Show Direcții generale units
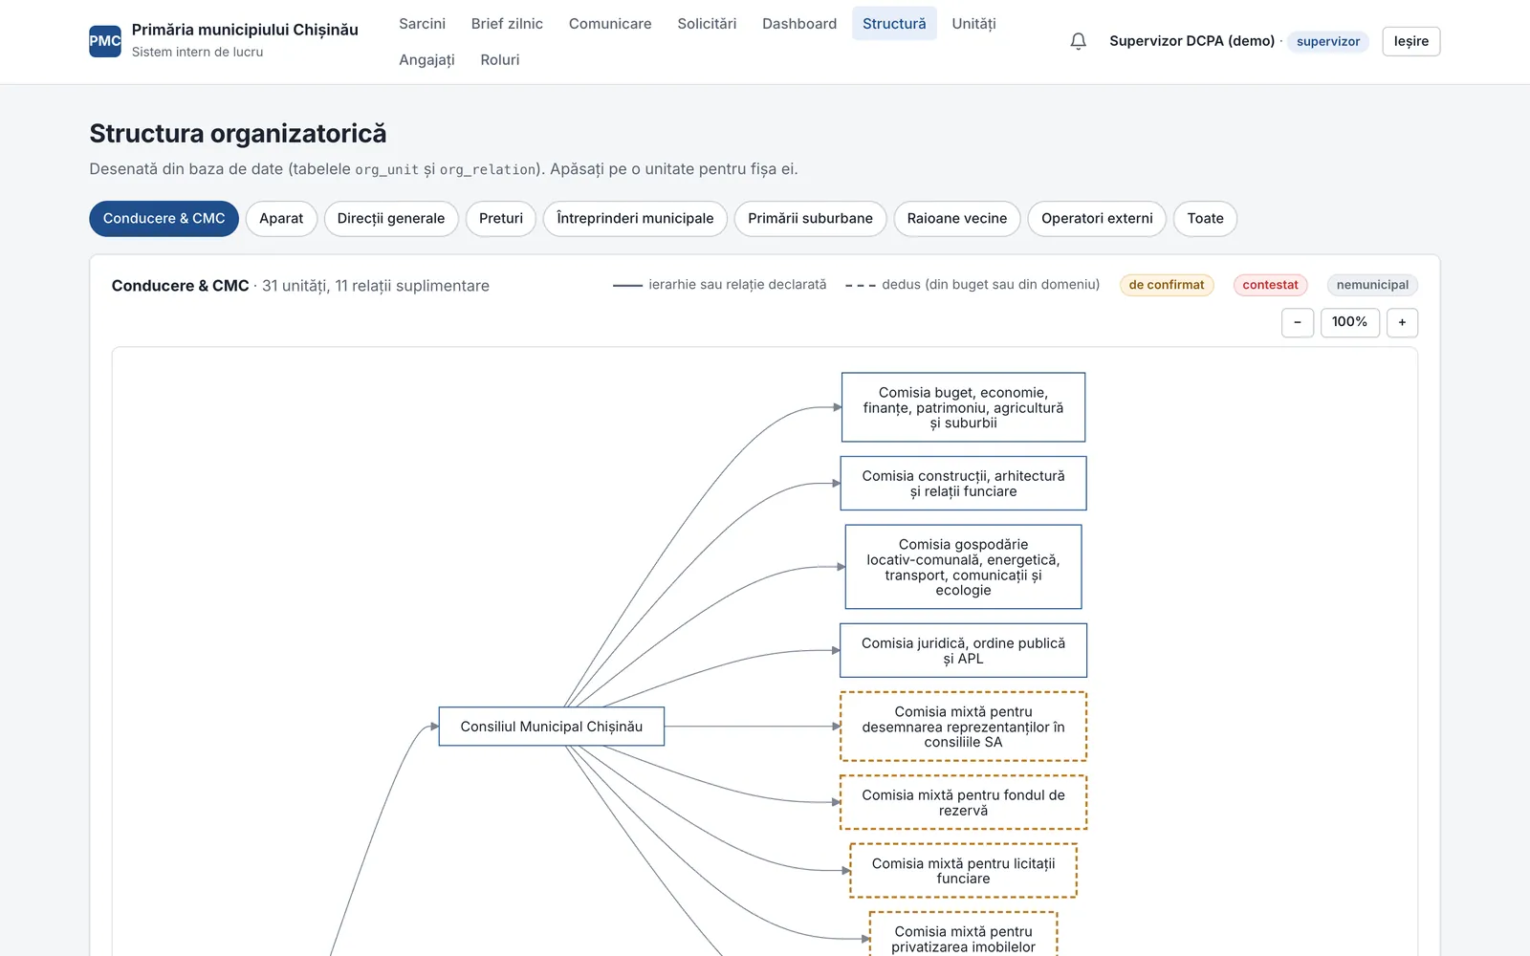1530x956 pixels. tap(391, 219)
